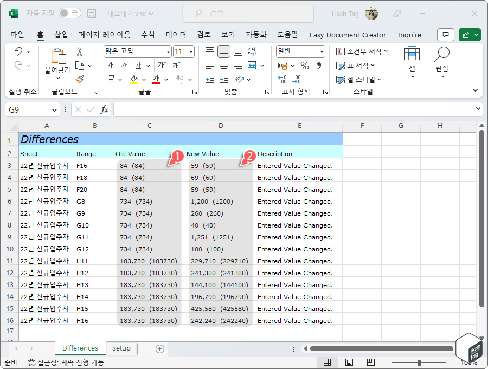Increase indent

coord(224,79)
